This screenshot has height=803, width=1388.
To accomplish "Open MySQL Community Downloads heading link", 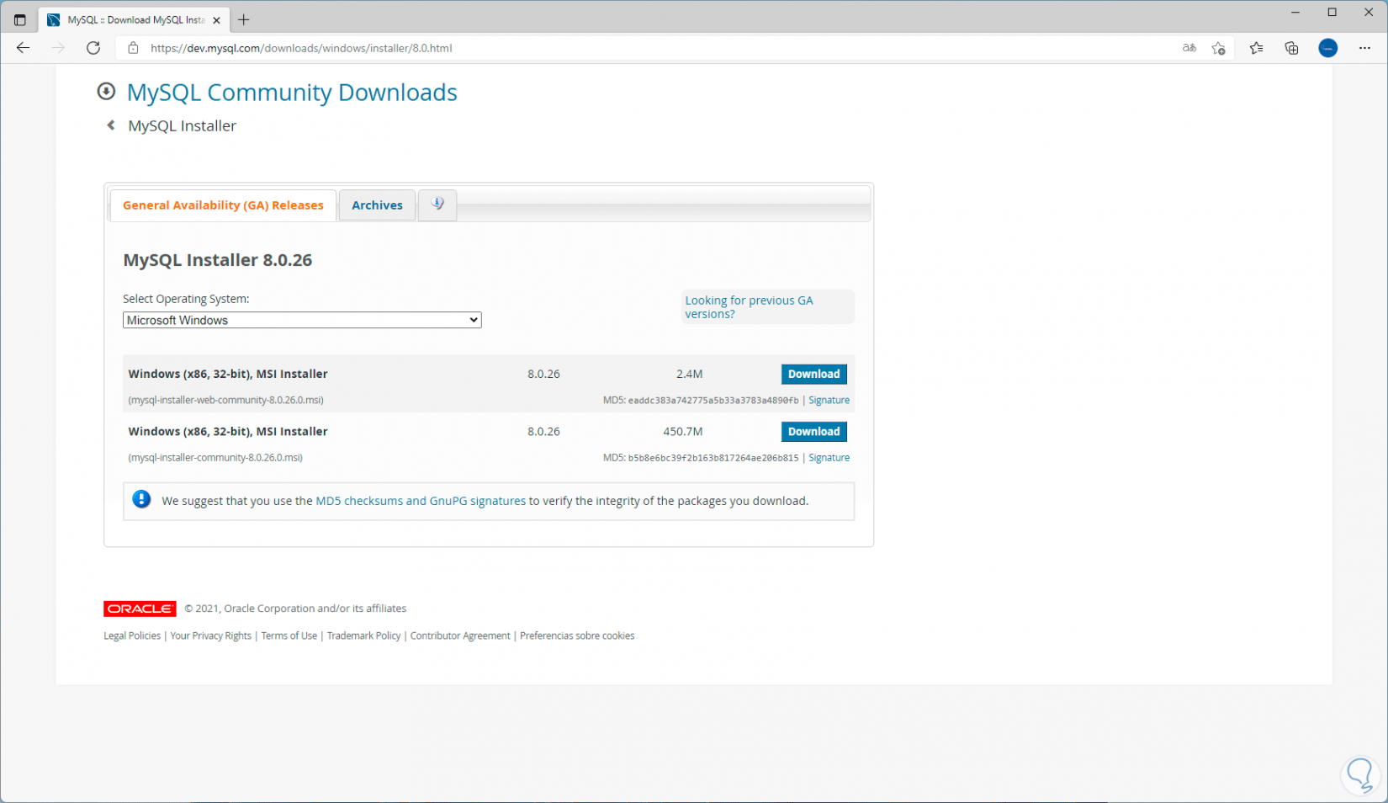I will coord(292,92).
